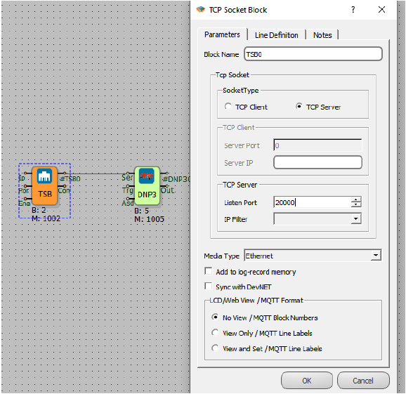Open the Notes tab

tap(322, 35)
